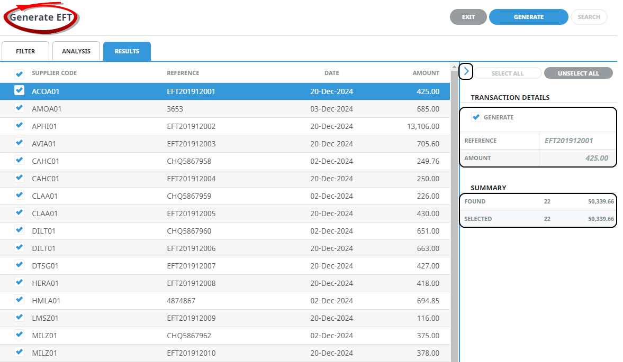Screen dimensions: 623x362
Task: Uncheck the APHI01 supplier checkbox
Action: [x=20, y=125]
